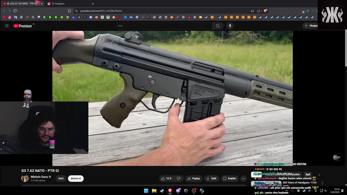Open the clock and date 23:32

335,191
